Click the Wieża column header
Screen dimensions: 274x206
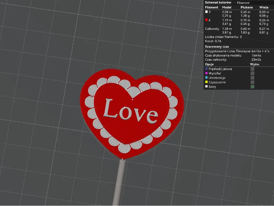(x=264, y=7)
